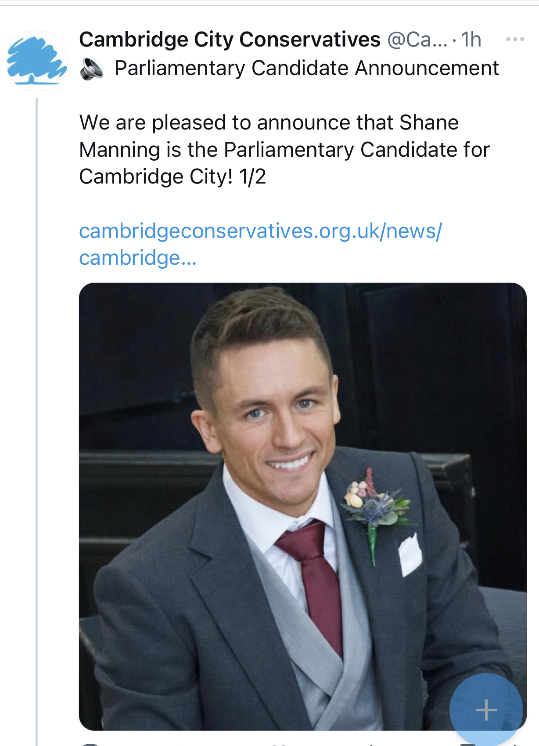Click the white pocket square in the photo
The width and height of the screenshot is (539, 746).
(410, 553)
